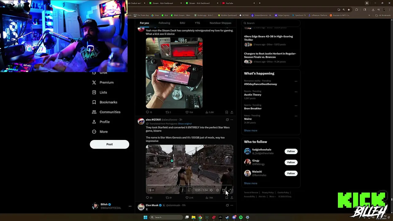Open Spotify from the taskbar

coord(241,217)
